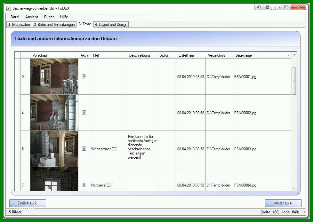The image size is (313, 222).
Task: Click the double-arrow icon in the title bar
Action: point(259,7)
